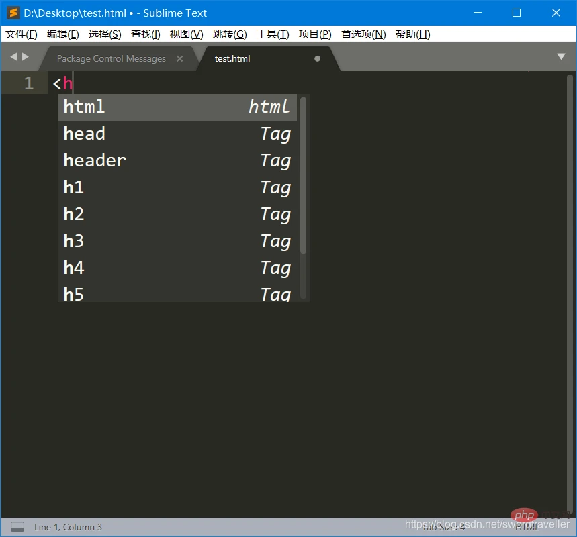Click the right tab navigation arrow
577x537 pixels.
26,56
